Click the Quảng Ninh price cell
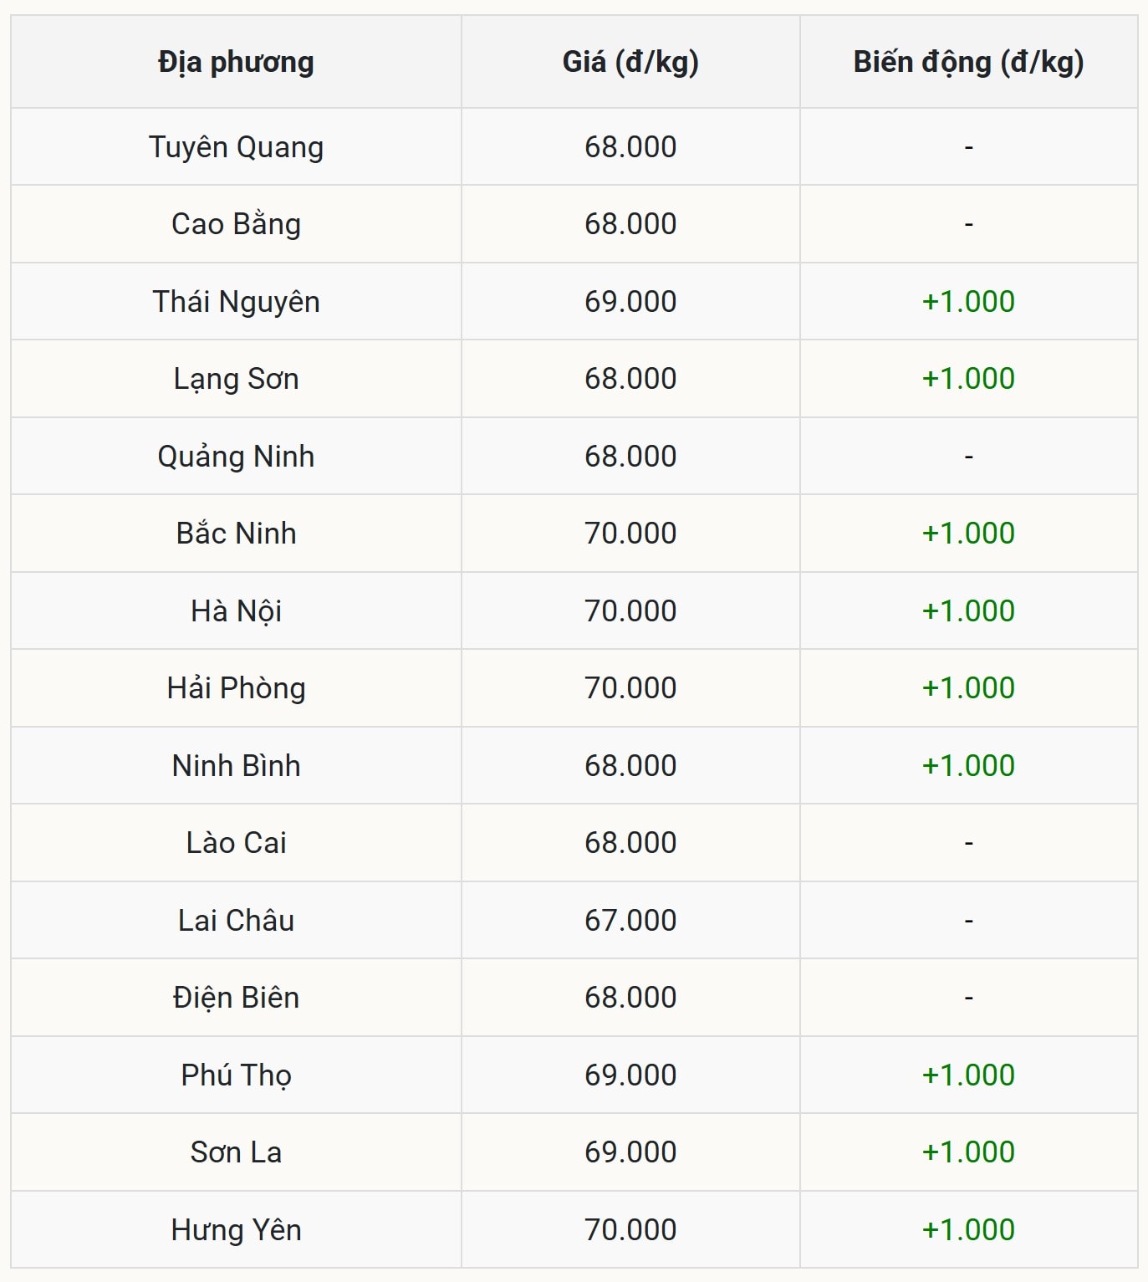This screenshot has height=1282, width=1148. point(630,457)
